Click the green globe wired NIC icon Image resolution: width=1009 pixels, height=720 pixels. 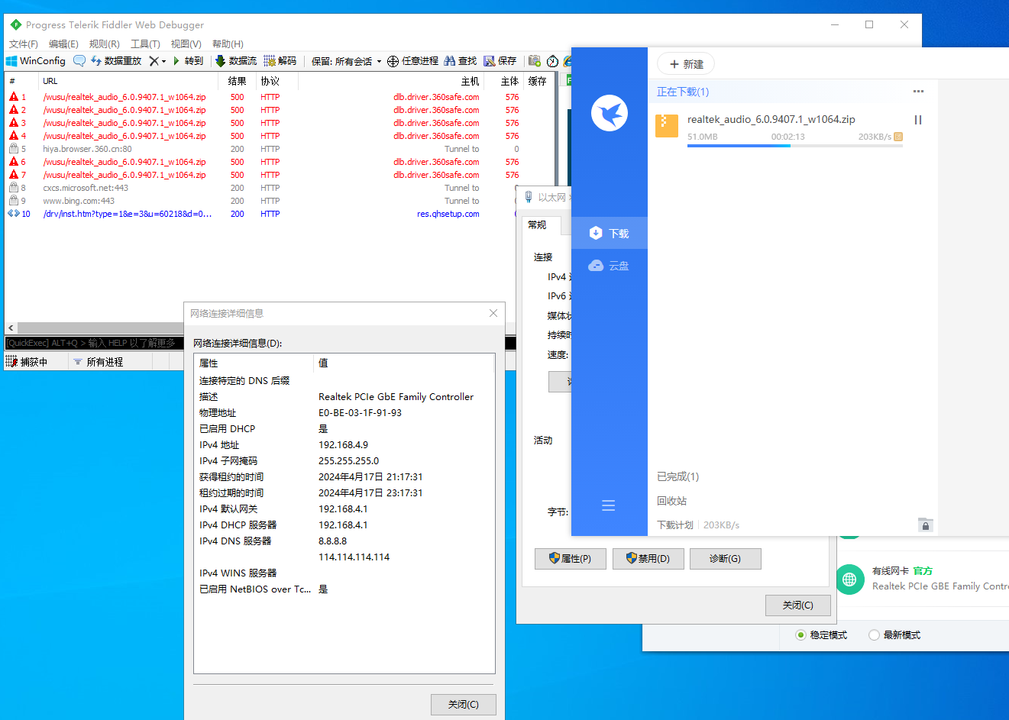(x=849, y=580)
